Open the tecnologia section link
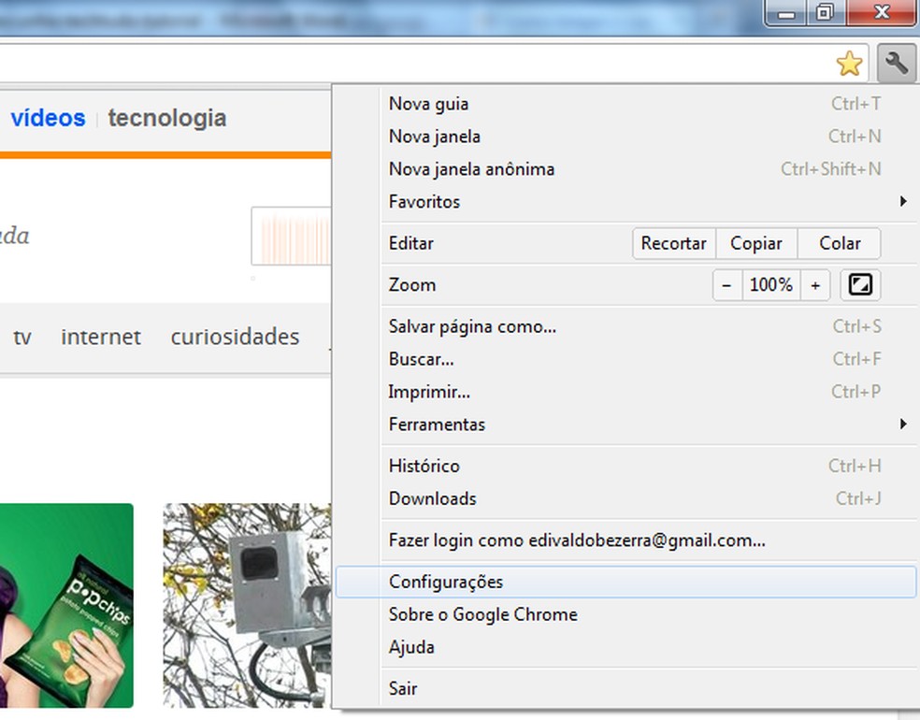 pos(166,118)
